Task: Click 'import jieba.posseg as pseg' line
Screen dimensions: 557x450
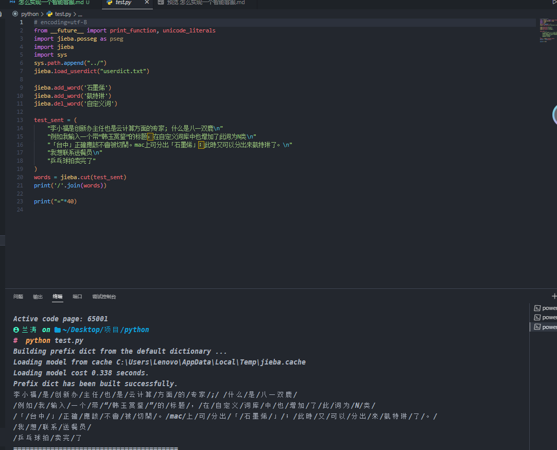Action: tap(79, 39)
